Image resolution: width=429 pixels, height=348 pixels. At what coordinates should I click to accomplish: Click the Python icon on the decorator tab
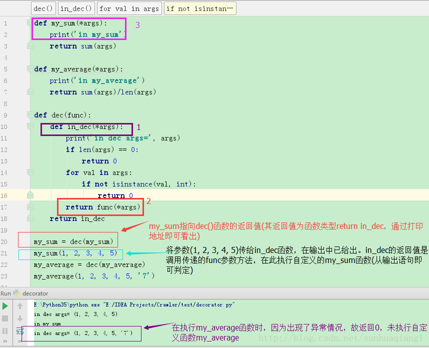(x=16, y=293)
